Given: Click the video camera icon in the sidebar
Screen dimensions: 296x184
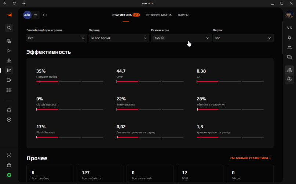Looking at the screenshot, I should click(9, 80).
